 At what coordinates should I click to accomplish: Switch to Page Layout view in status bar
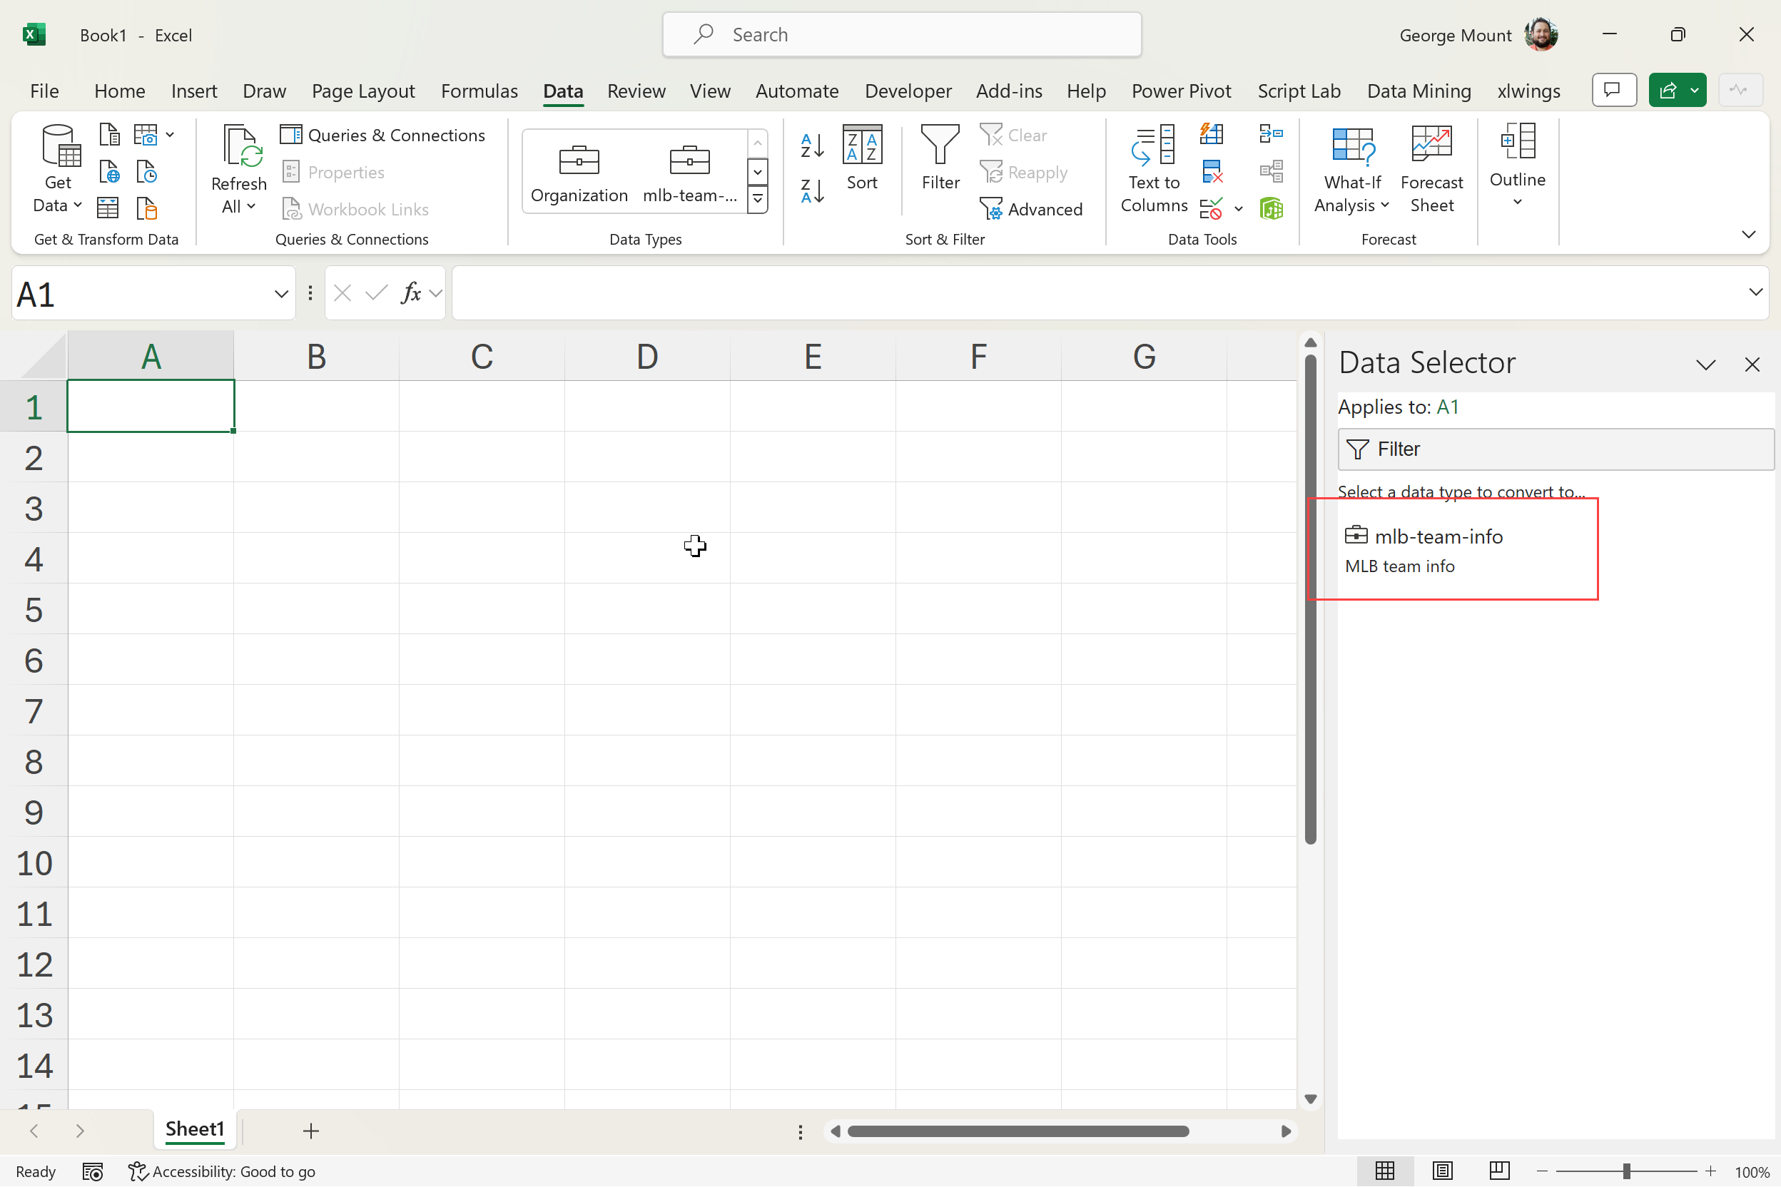point(1442,1171)
